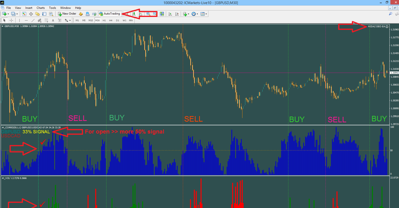Toggle chart Auto Scroll

pos(170,14)
